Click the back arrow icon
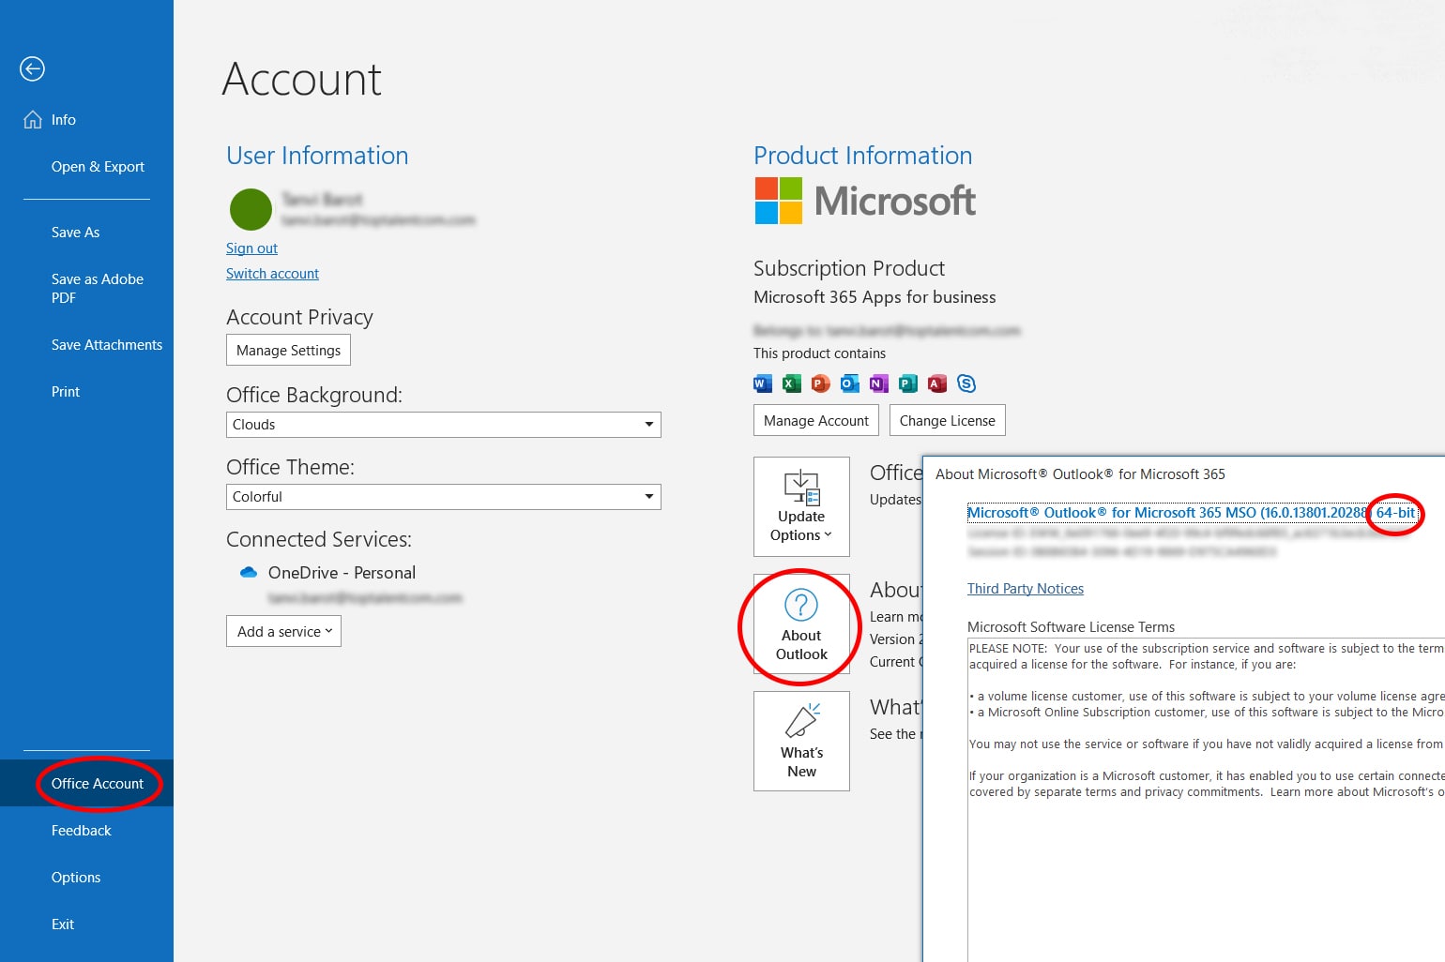 tap(32, 68)
